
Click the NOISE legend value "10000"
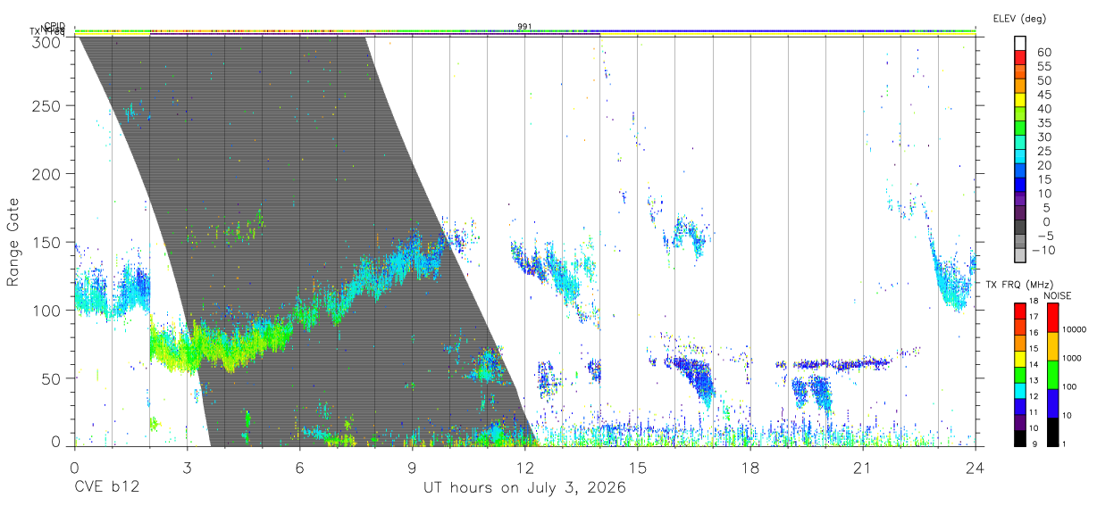1076,329
